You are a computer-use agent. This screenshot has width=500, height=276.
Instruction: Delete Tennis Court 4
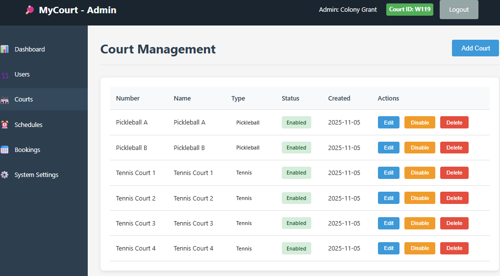[x=454, y=248]
